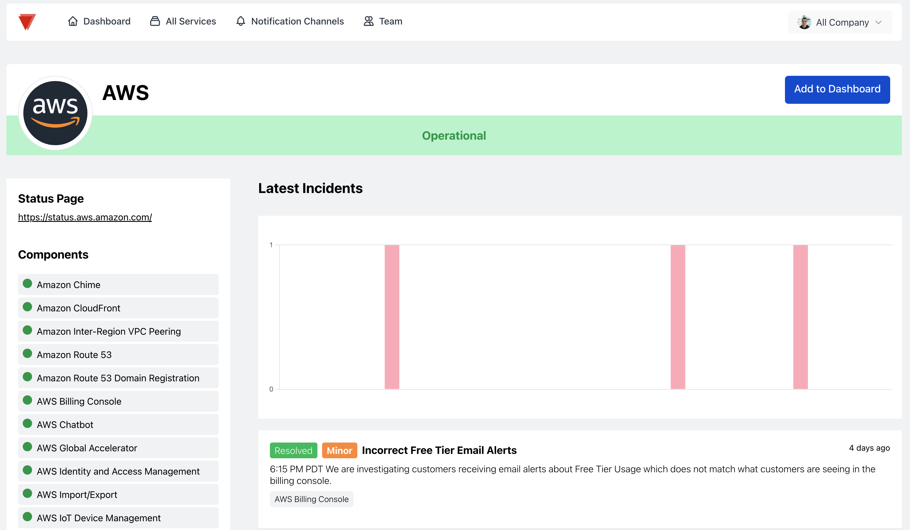Screen dimensions: 910x530
Task: Select Amazon Route 53 Domain Registration
Action: tap(118, 378)
